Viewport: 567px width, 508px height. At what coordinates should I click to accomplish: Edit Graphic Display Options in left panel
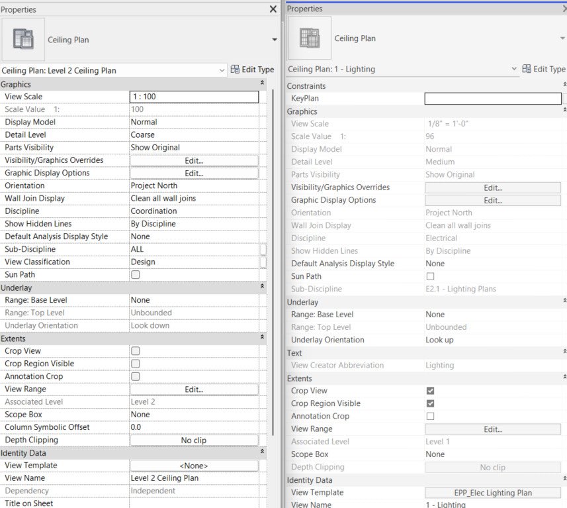click(x=195, y=174)
